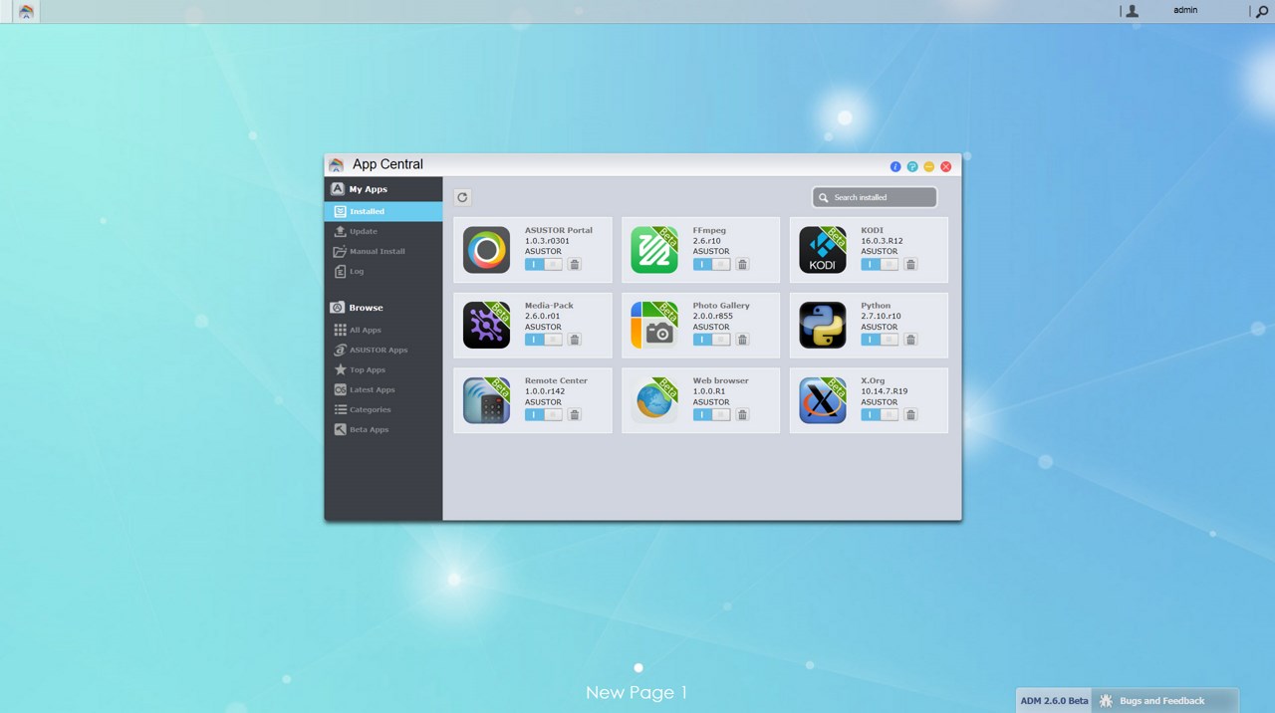Toggle the Web browser on/off switch
Screen dimensions: 1275x713
pos(711,415)
